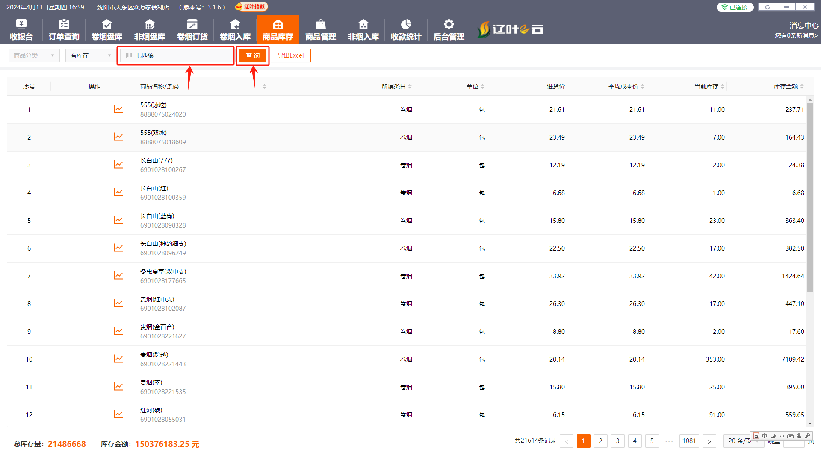Click the 进货价 column header
The height and width of the screenshot is (461, 821).
pos(555,86)
